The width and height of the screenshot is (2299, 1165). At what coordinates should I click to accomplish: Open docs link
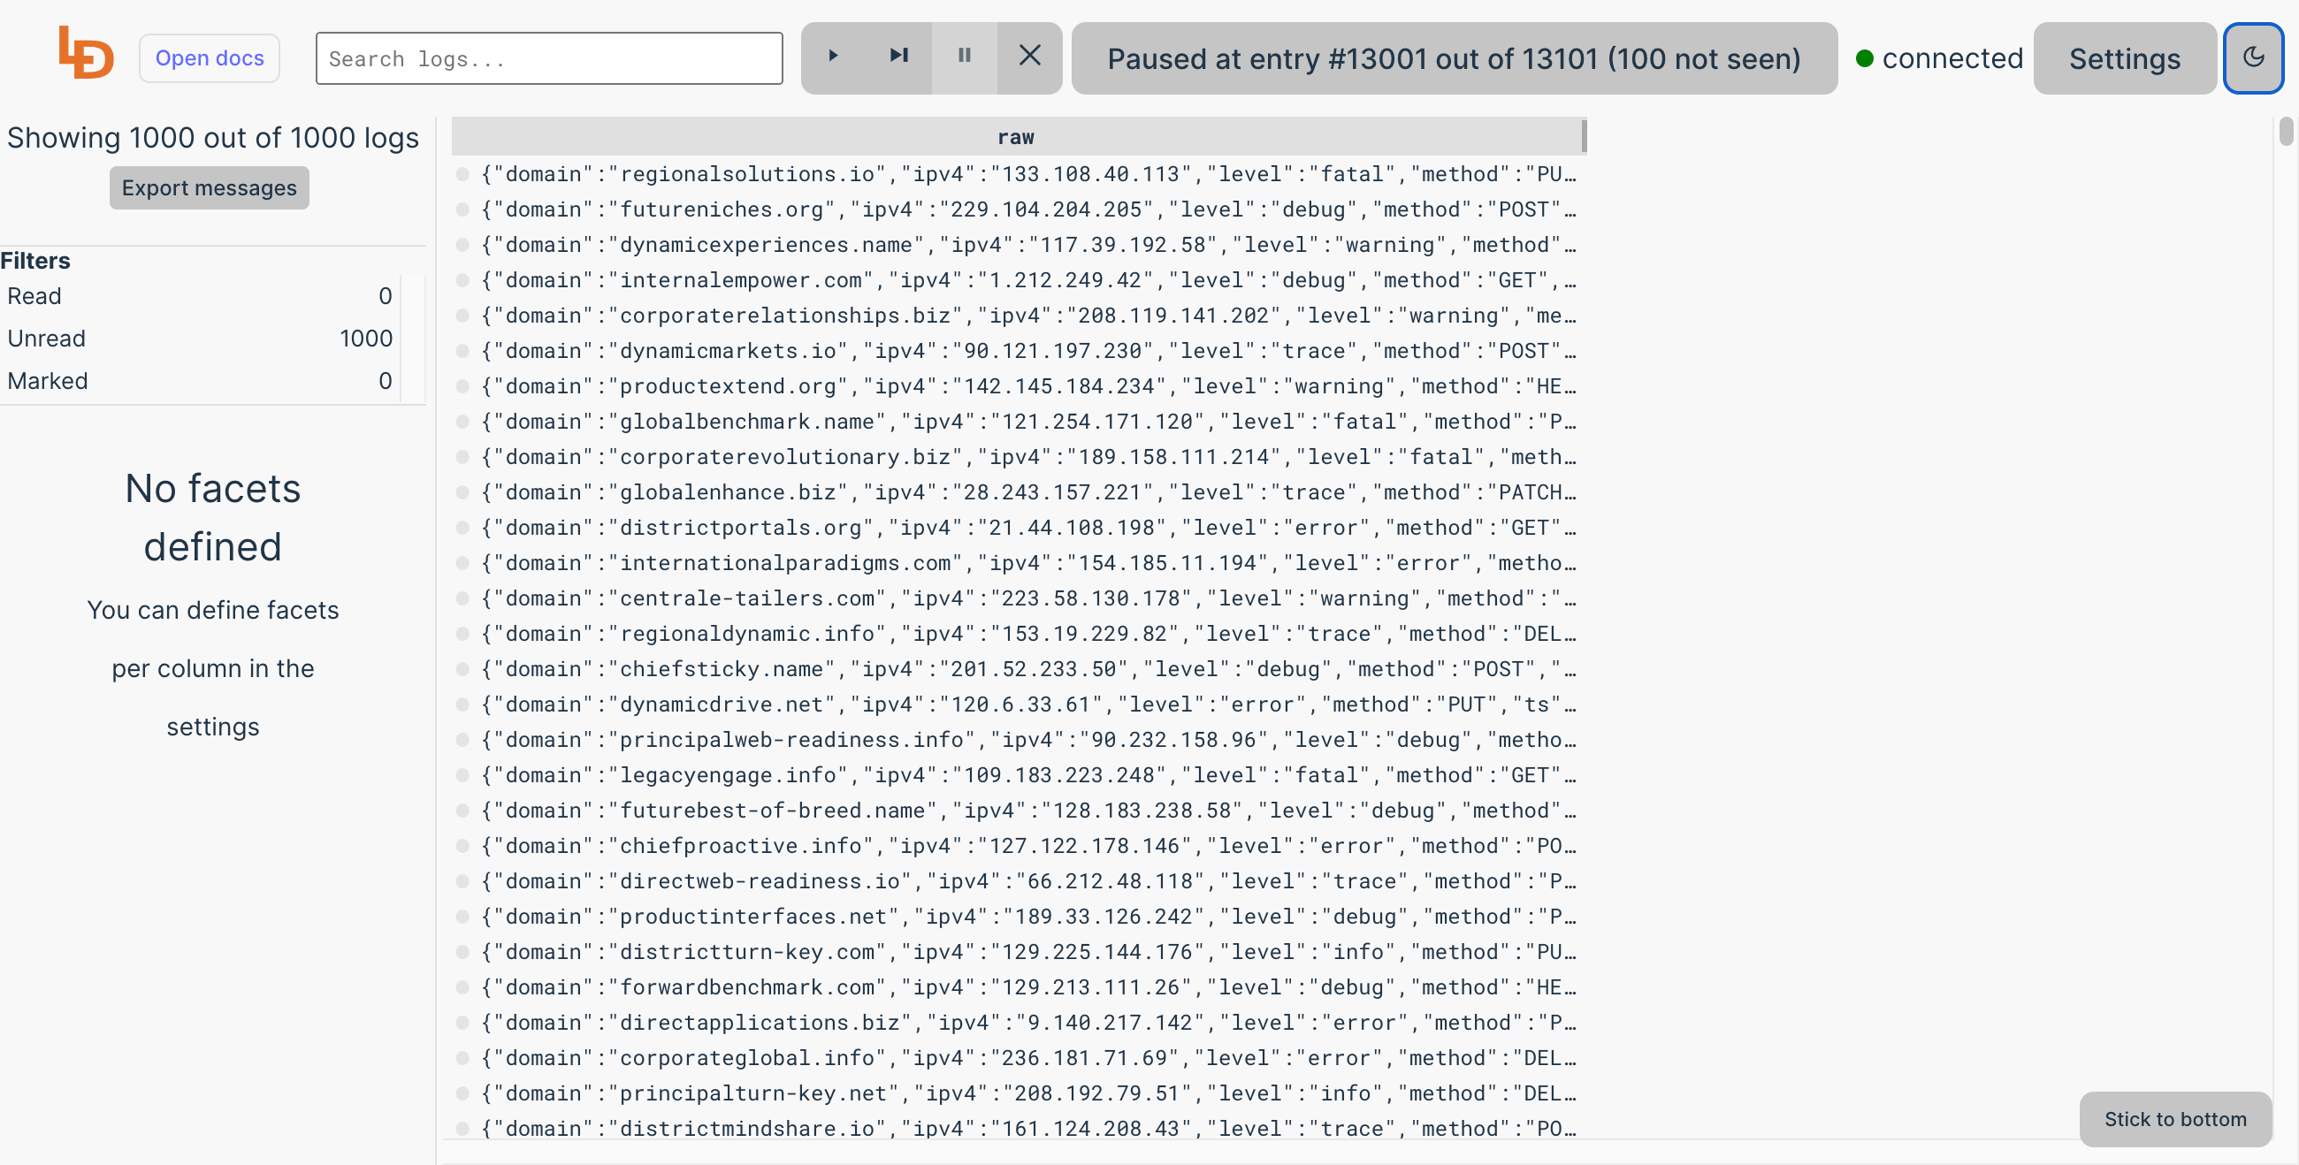pos(209,59)
